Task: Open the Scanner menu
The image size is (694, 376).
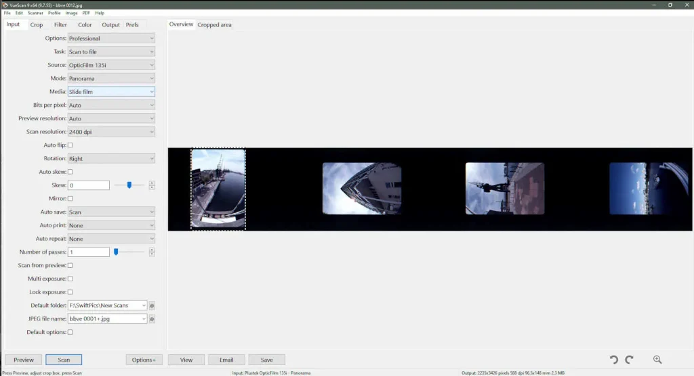Action: click(35, 13)
